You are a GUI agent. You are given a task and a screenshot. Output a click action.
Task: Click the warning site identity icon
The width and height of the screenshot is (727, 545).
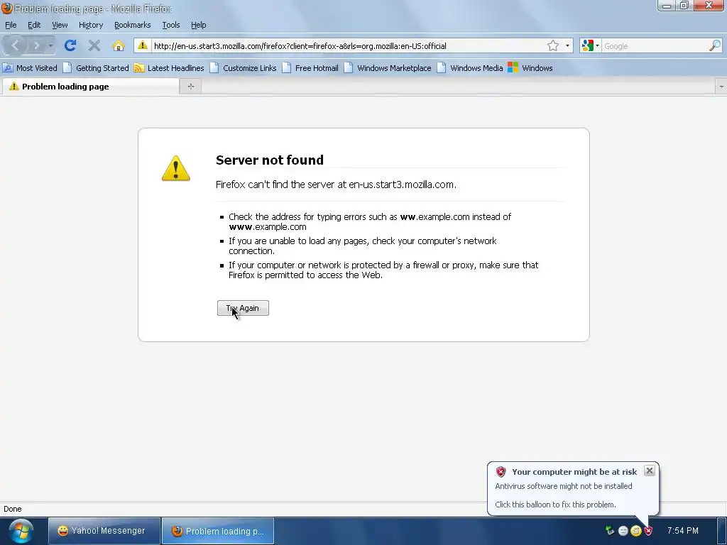coord(143,45)
